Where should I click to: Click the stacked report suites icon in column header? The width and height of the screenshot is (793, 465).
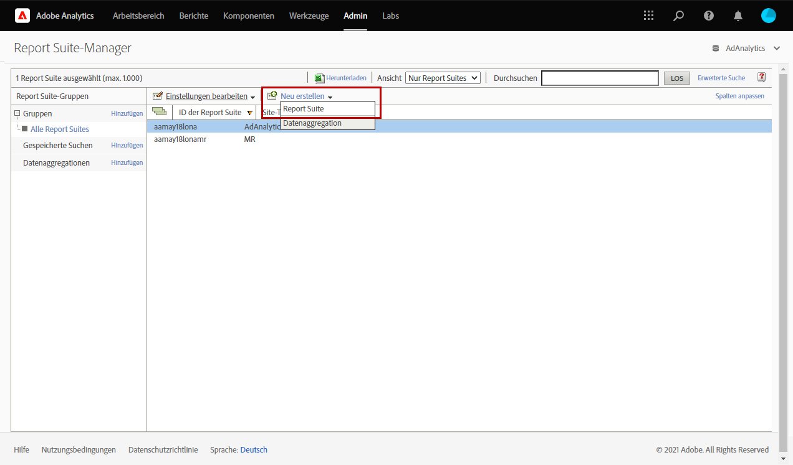coord(159,112)
